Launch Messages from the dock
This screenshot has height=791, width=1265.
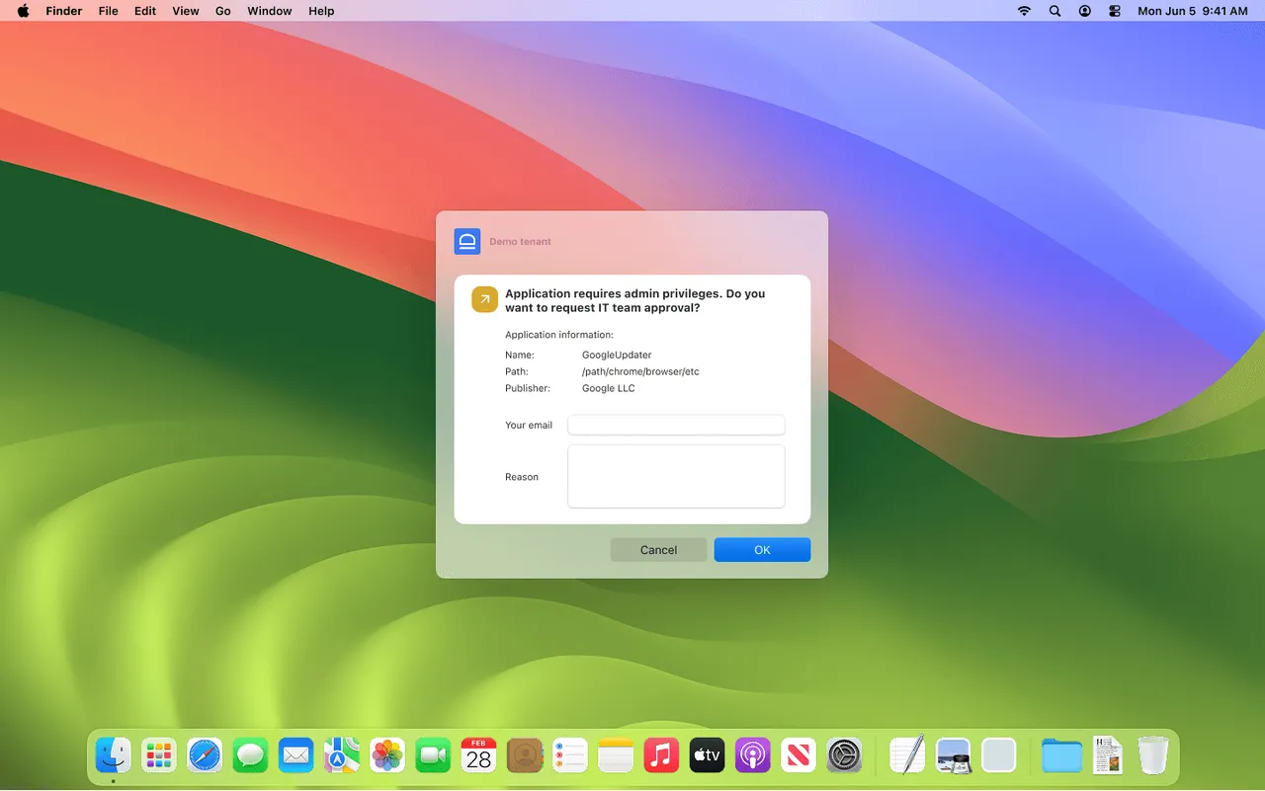point(251,757)
